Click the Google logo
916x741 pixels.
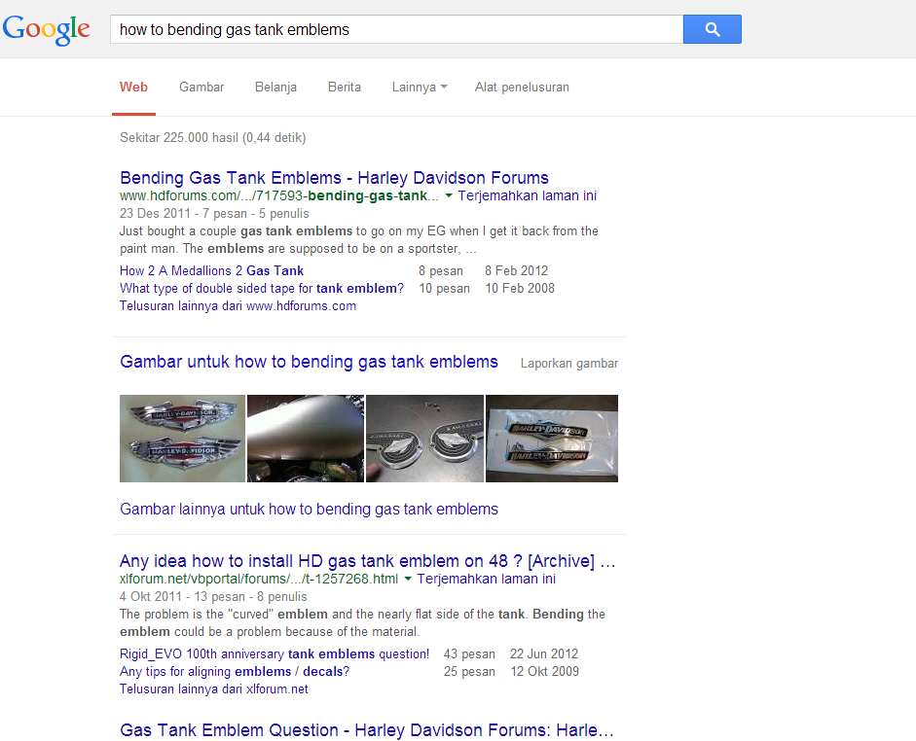coord(47,29)
